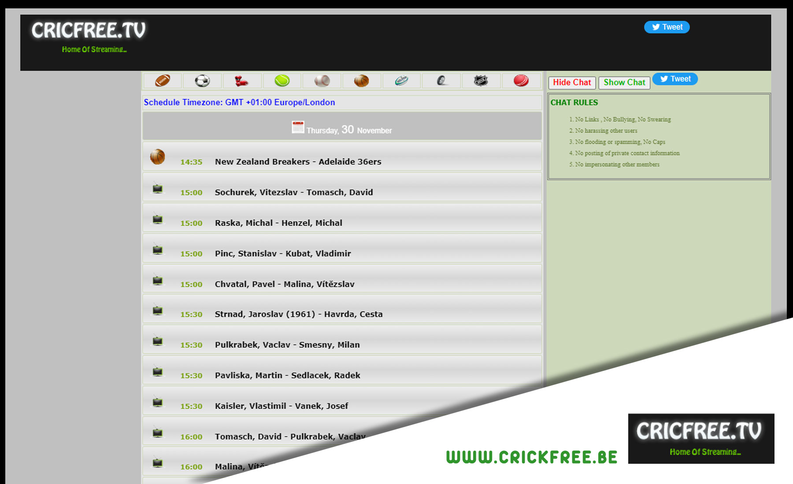Viewport: 793px width, 484px height.
Task: Click the Schedule Timezone GMT +01:00 link
Action: (239, 103)
